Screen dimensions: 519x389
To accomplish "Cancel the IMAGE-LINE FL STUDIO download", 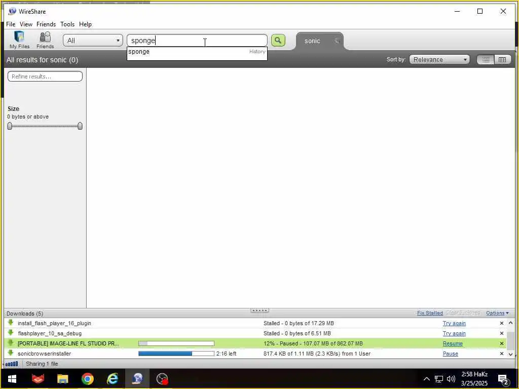I will (x=501, y=344).
